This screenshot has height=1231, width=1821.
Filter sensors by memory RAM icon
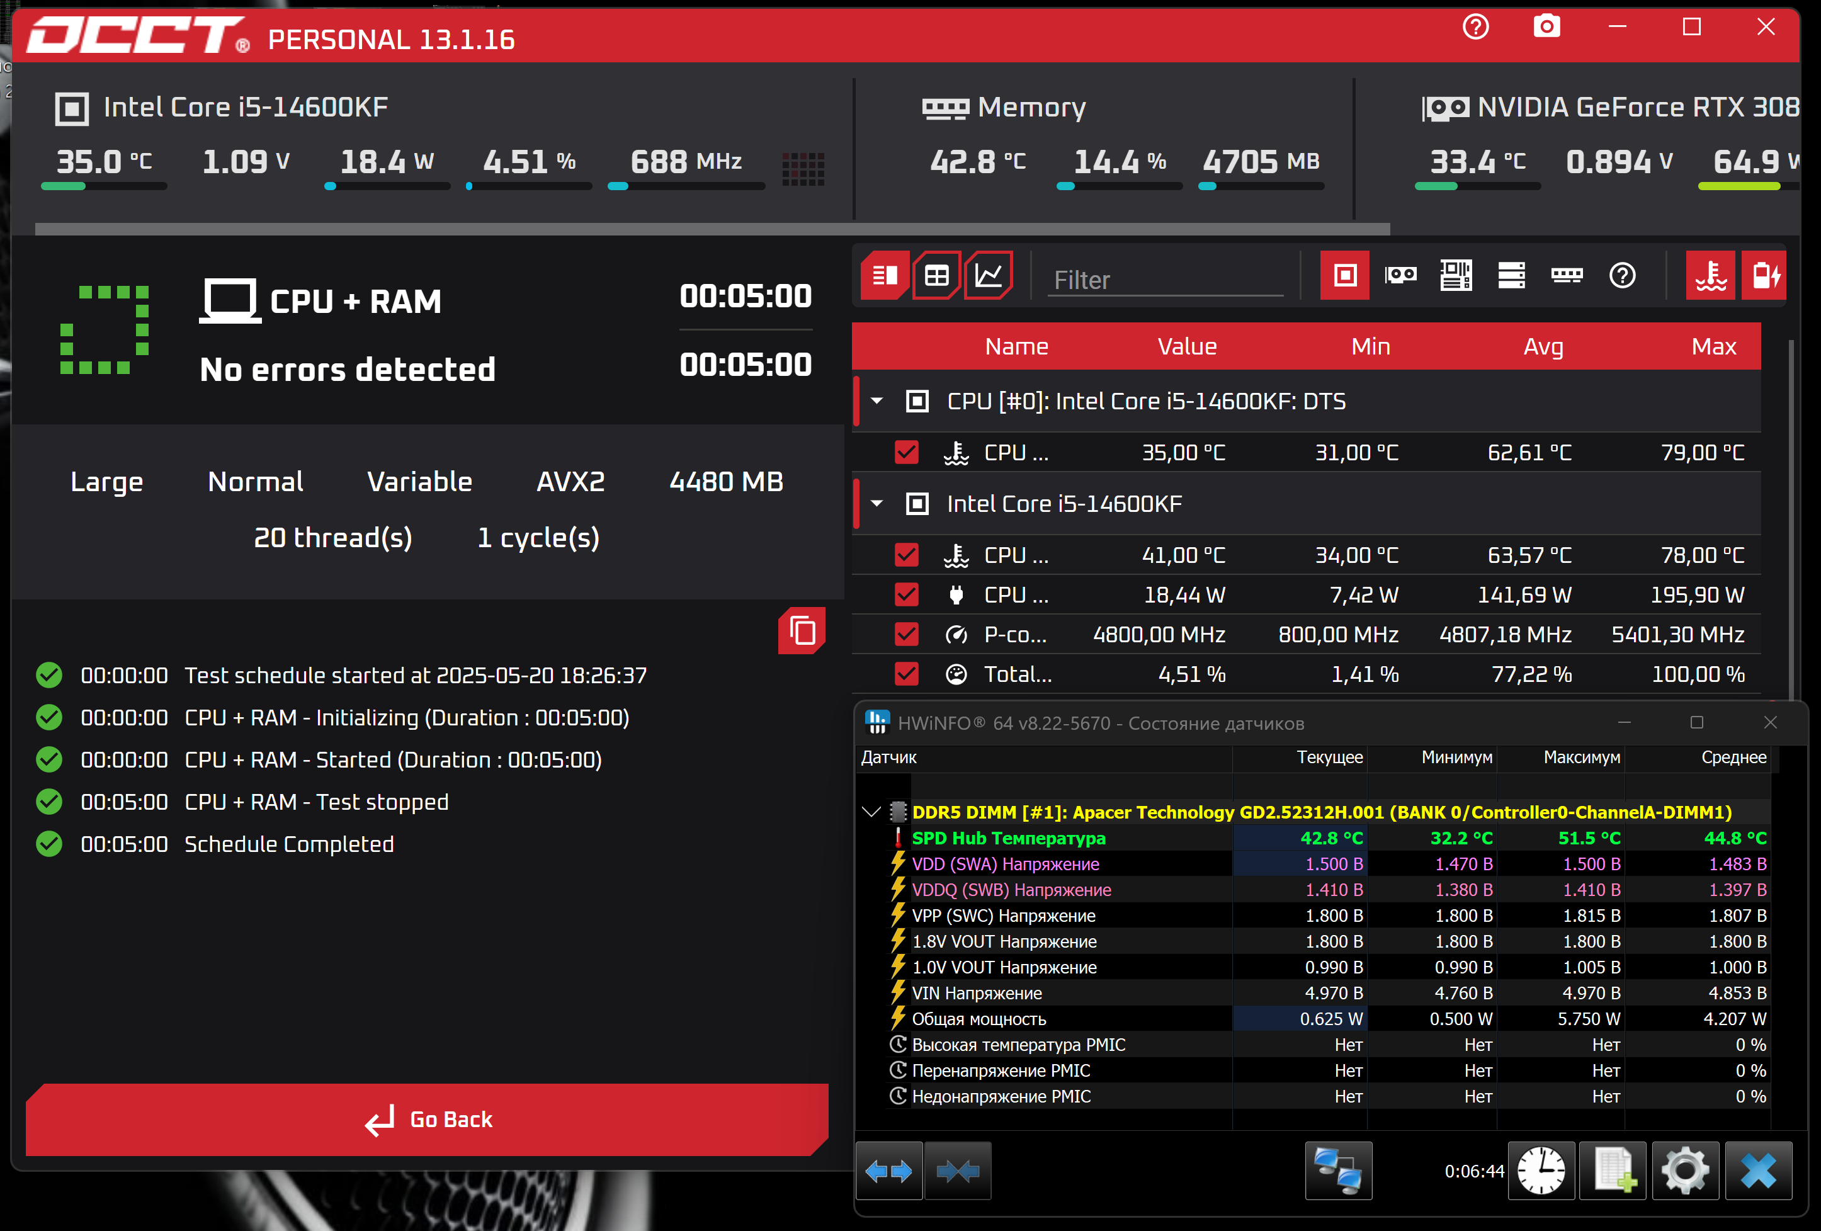click(x=1567, y=275)
